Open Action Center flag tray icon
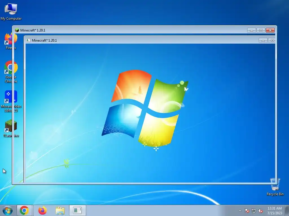Screen dimensions: 289x216 [247, 211]
